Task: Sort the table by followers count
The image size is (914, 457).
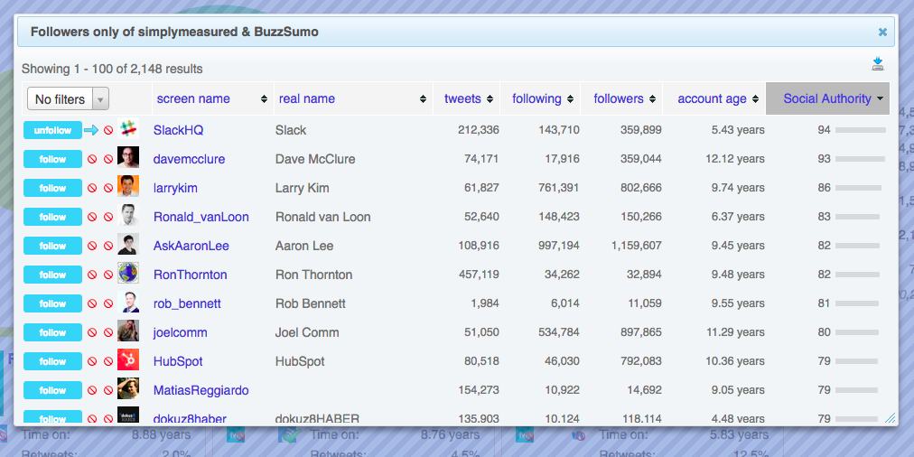Action: (x=621, y=98)
